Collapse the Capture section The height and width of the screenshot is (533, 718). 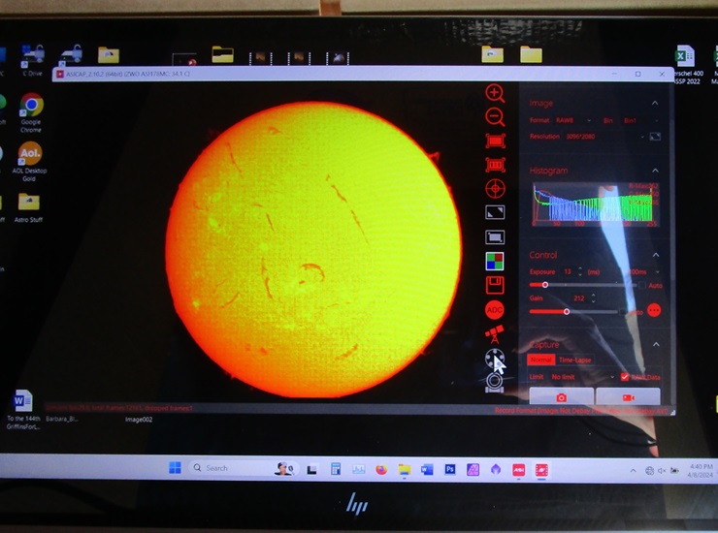click(x=656, y=344)
